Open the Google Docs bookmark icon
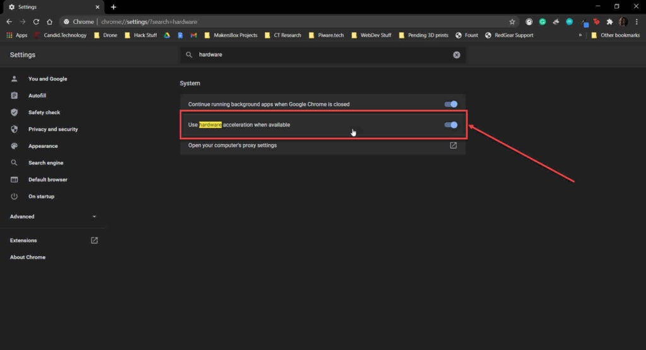 click(180, 35)
